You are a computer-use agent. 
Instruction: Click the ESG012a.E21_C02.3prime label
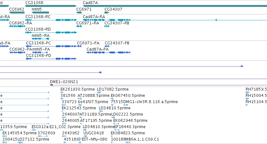(x=56, y=127)
